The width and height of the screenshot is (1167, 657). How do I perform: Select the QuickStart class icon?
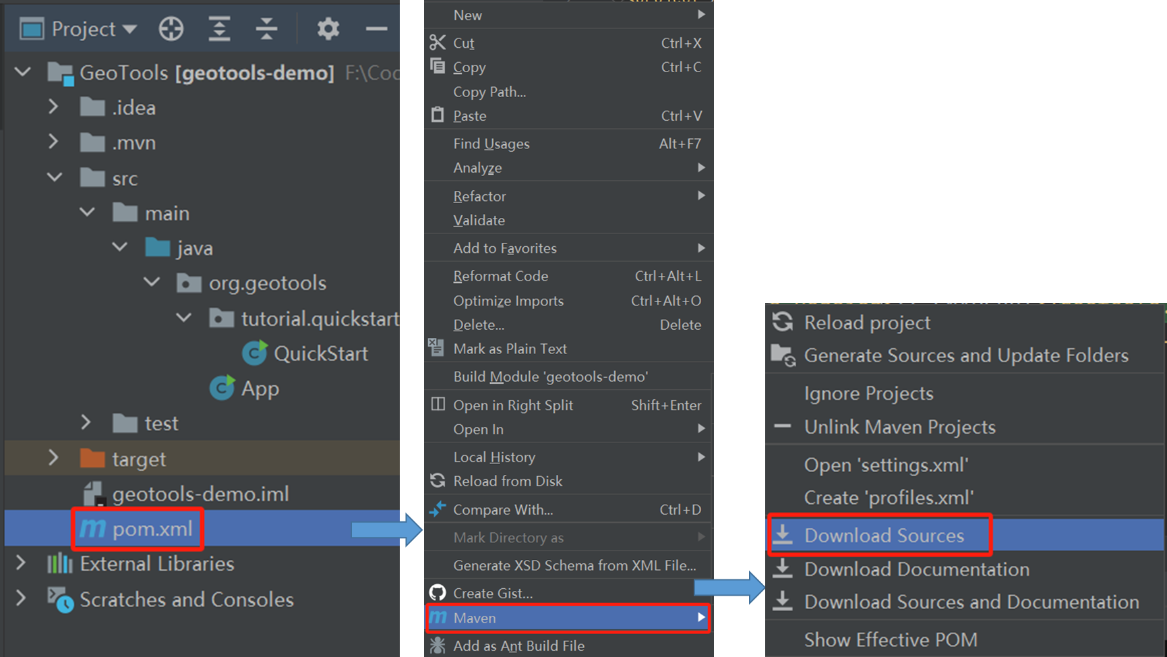click(x=254, y=353)
